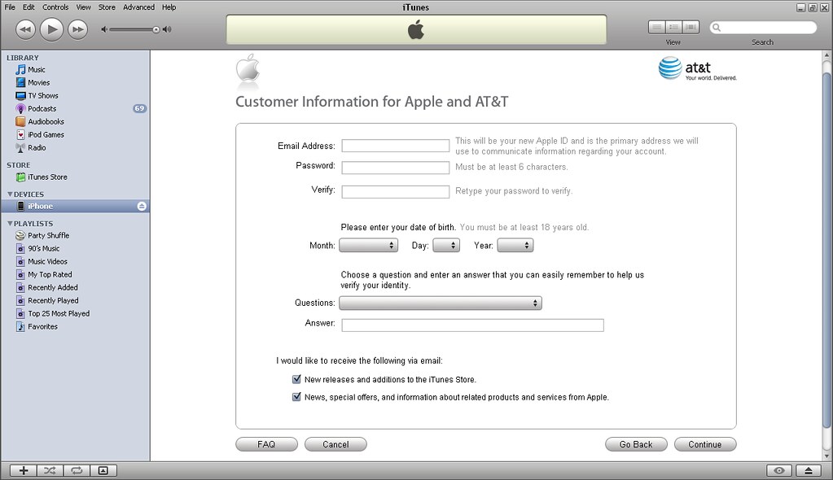Viewport: 833px width, 480px height.
Task: Uncheck News, special offers checkbox
Action: 296,397
